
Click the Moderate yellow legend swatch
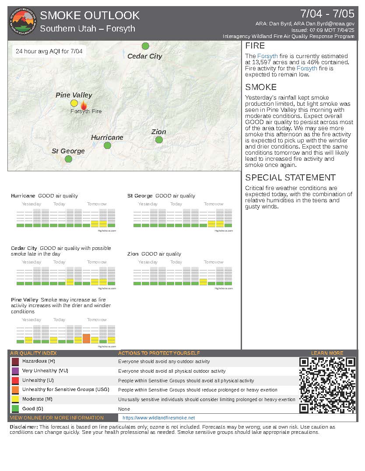tap(15, 399)
